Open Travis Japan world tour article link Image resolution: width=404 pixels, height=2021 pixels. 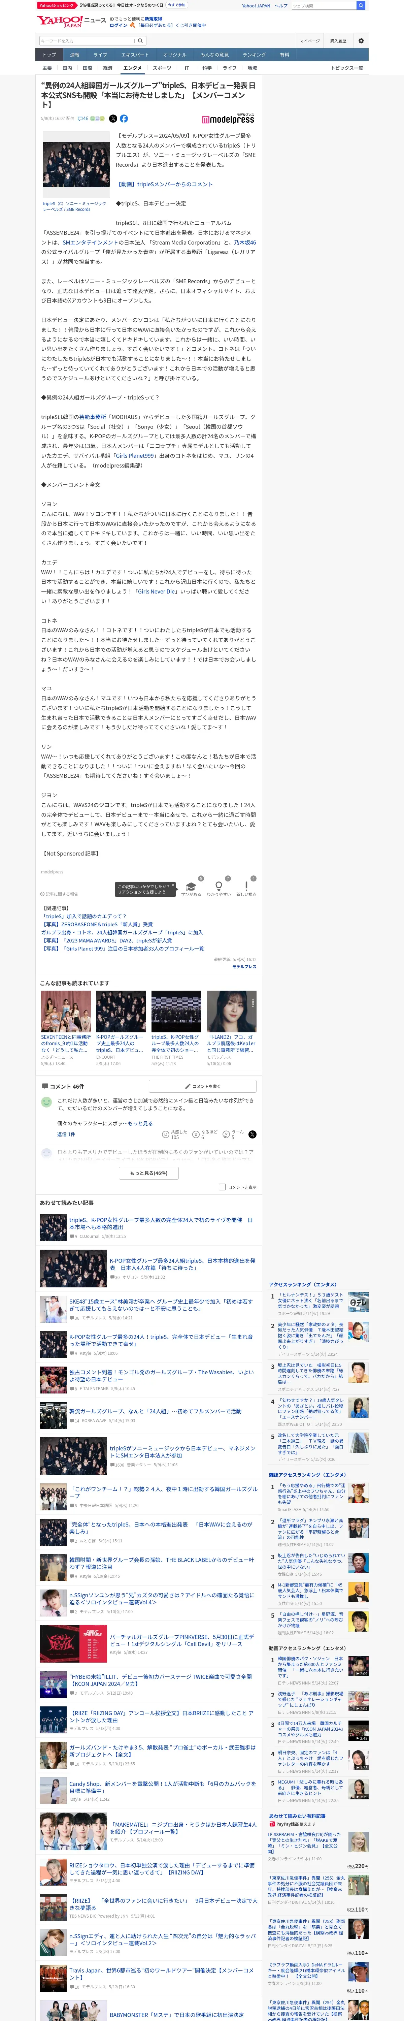161,1973
